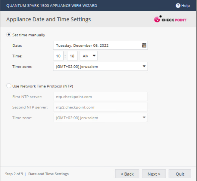This screenshot has width=197, height=181.
Task: Click the minutes field showing 18
Action: (x=72, y=56)
